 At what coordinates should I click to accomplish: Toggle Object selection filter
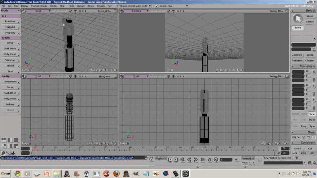click(x=297, y=28)
